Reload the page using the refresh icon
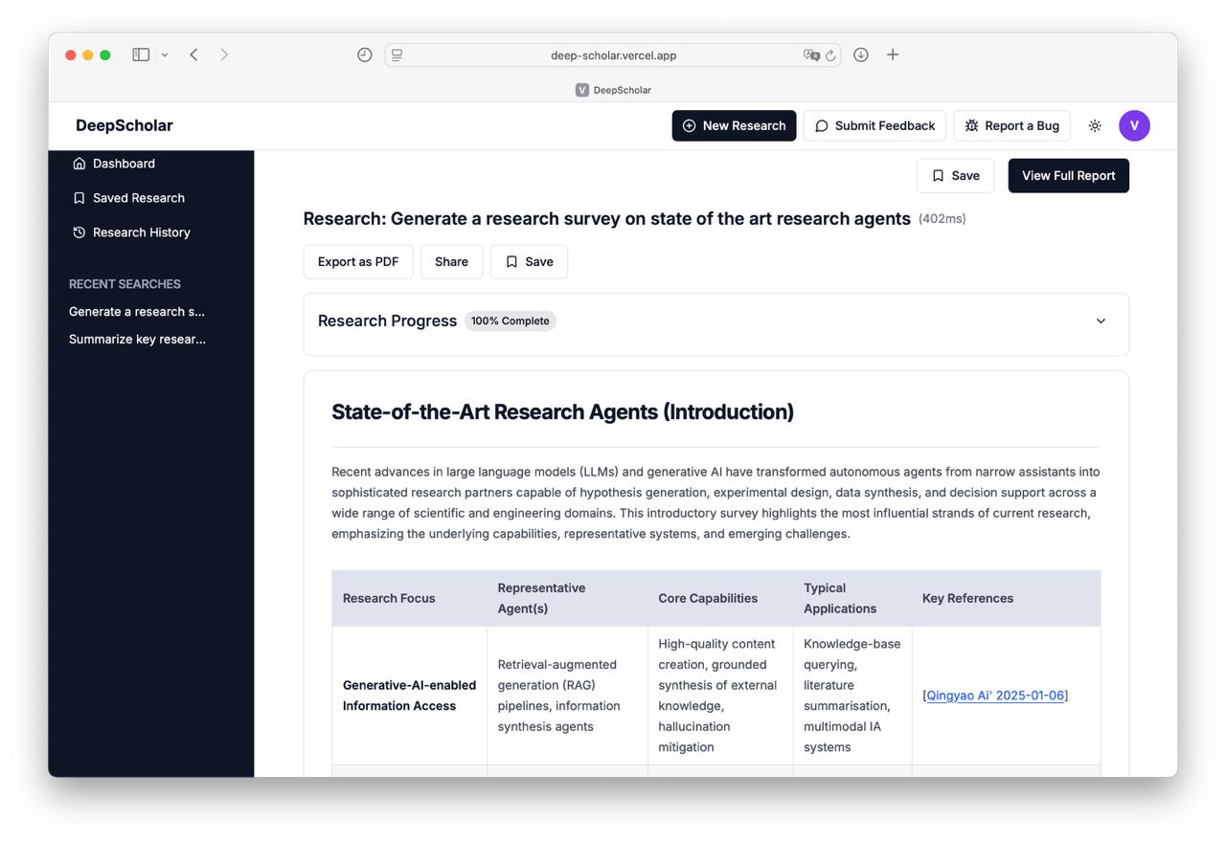Screen dimensions: 1226x841 [x=830, y=55]
